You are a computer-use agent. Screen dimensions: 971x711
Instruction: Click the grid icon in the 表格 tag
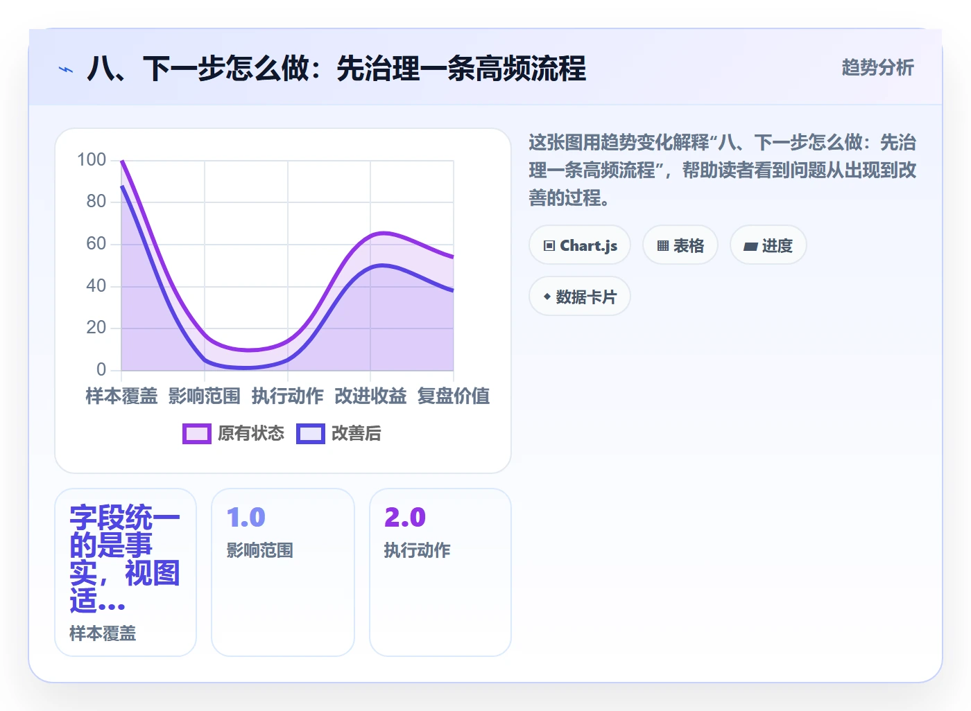pos(663,246)
